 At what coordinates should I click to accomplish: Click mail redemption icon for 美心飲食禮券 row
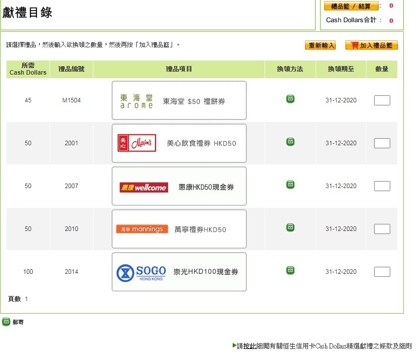[x=290, y=142]
